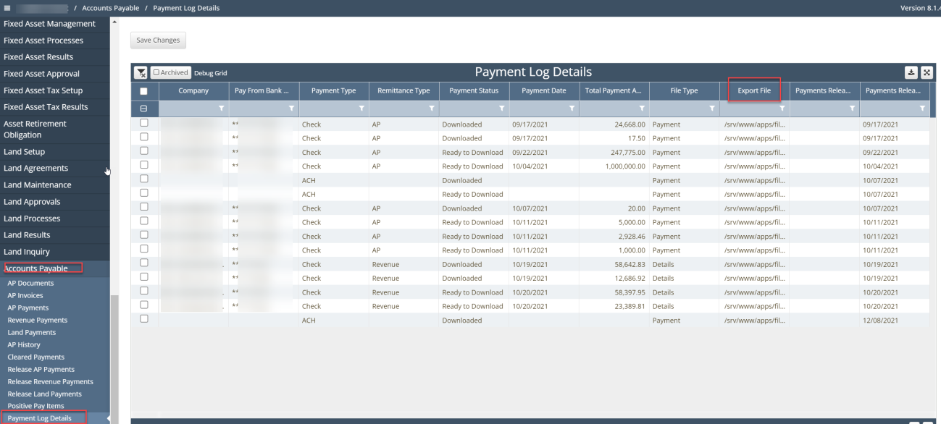Viewport: 941px width, 424px height.
Task: Toggle the Archived checkbox
Action: tap(156, 72)
